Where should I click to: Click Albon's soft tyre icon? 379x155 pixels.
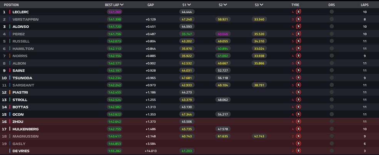coord(299,63)
